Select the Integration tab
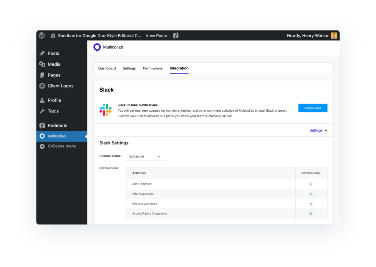The image size is (376, 267). tap(179, 68)
